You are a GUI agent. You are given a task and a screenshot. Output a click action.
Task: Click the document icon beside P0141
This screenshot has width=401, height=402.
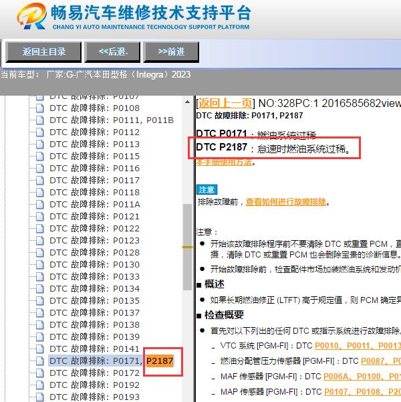[x=39, y=349]
